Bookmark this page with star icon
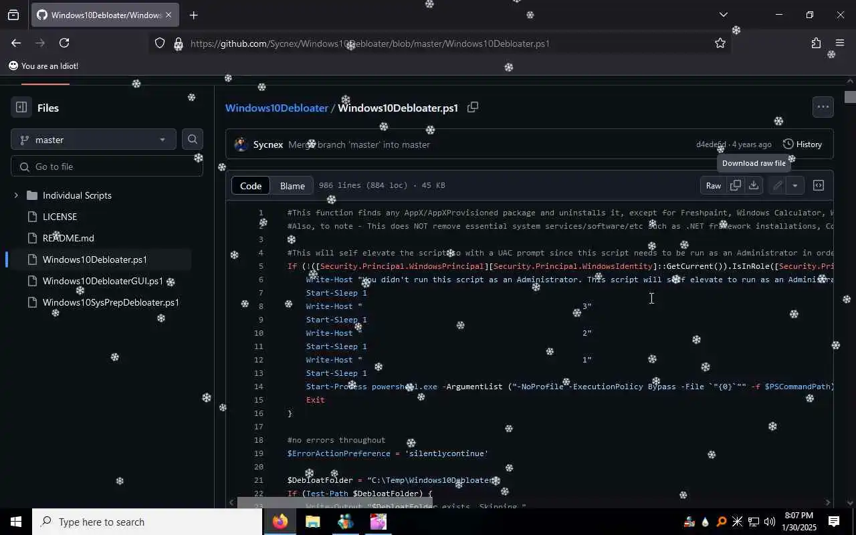Image resolution: width=856 pixels, height=535 pixels. click(720, 43)
